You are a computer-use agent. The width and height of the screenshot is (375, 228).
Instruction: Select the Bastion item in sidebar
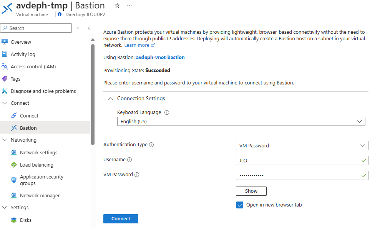coord(45,128)
